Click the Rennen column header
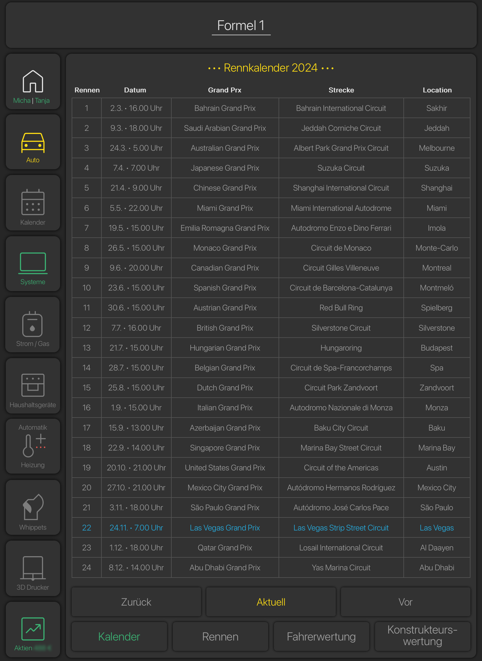The width and height of the screenshot is (482, 661). [87, 90]
